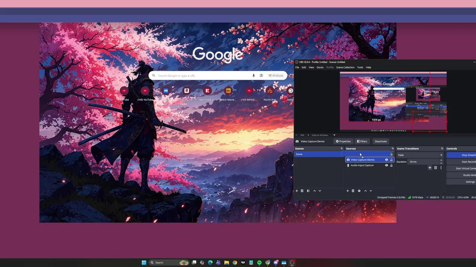Open the Fade transition dropdown
Viewport: 476px width, 267px height.
pos(420,155)
